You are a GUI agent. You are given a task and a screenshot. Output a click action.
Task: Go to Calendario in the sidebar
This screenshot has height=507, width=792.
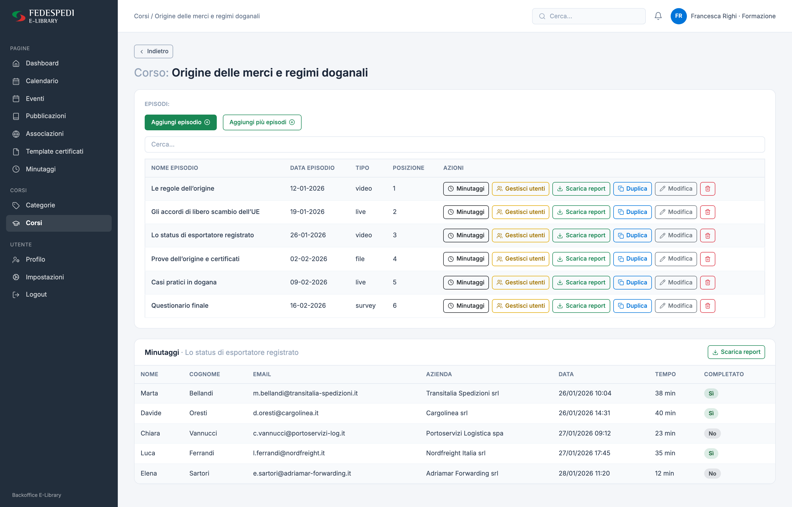click(59, 81)
